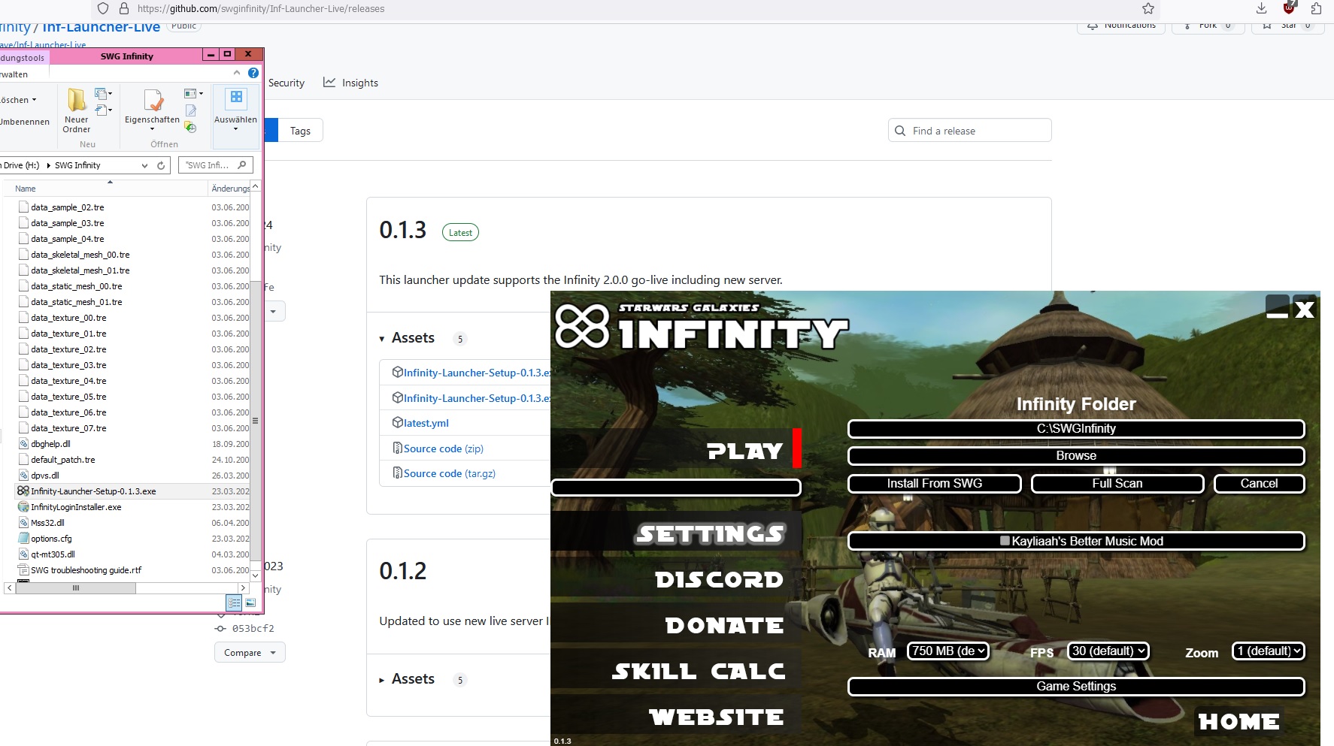Open the FPS 30 (default) dropdown

click(1108, 651)
